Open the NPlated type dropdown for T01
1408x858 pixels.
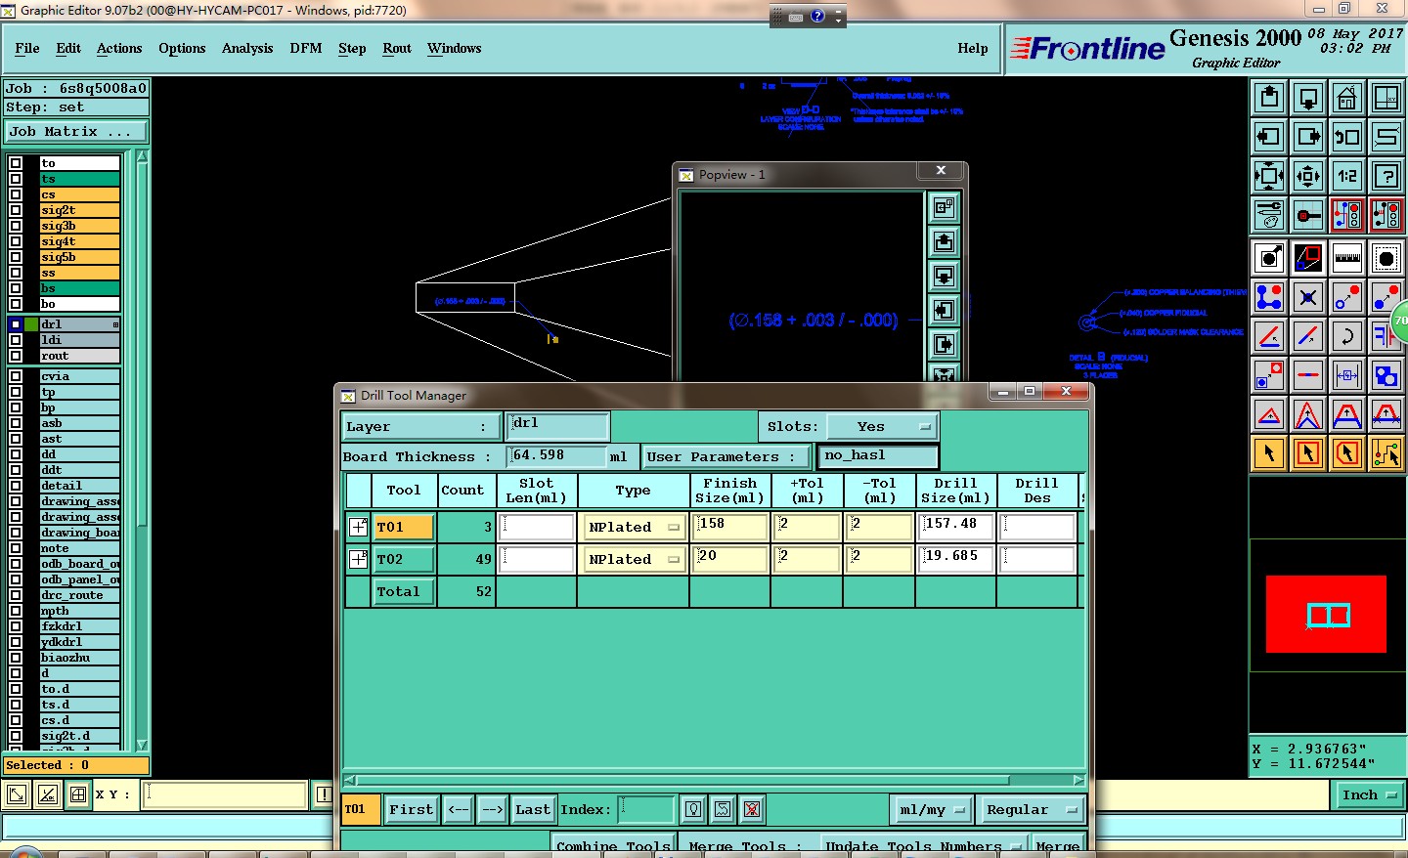(x=633, y=527)
